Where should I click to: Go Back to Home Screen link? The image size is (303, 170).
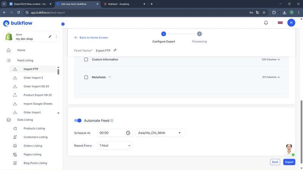(91, 38)
